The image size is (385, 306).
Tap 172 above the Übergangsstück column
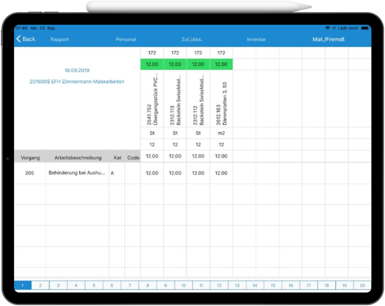click(152, 53)
